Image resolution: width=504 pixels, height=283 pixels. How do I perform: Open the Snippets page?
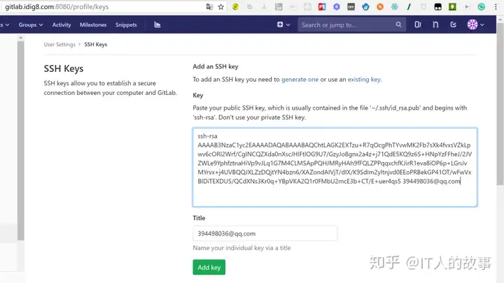click(x=126, y=24)
